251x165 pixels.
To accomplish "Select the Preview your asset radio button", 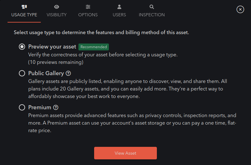I will coord(22,47).
